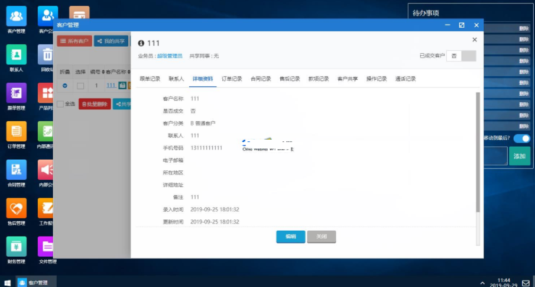Screen dimensions: 535x287
Task: Open the 文件管理 desktop icon
Action: 46,246
